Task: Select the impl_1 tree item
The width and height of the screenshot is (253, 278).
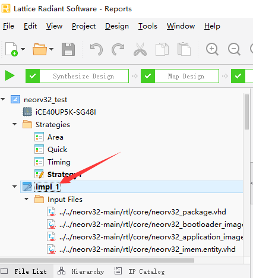Action: pos(131,187)
